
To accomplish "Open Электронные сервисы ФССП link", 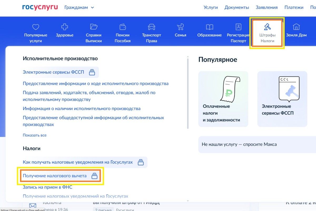I will coord(53,72).
